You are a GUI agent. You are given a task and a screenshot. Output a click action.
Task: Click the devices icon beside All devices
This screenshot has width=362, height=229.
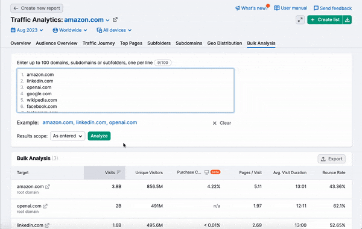100,30
